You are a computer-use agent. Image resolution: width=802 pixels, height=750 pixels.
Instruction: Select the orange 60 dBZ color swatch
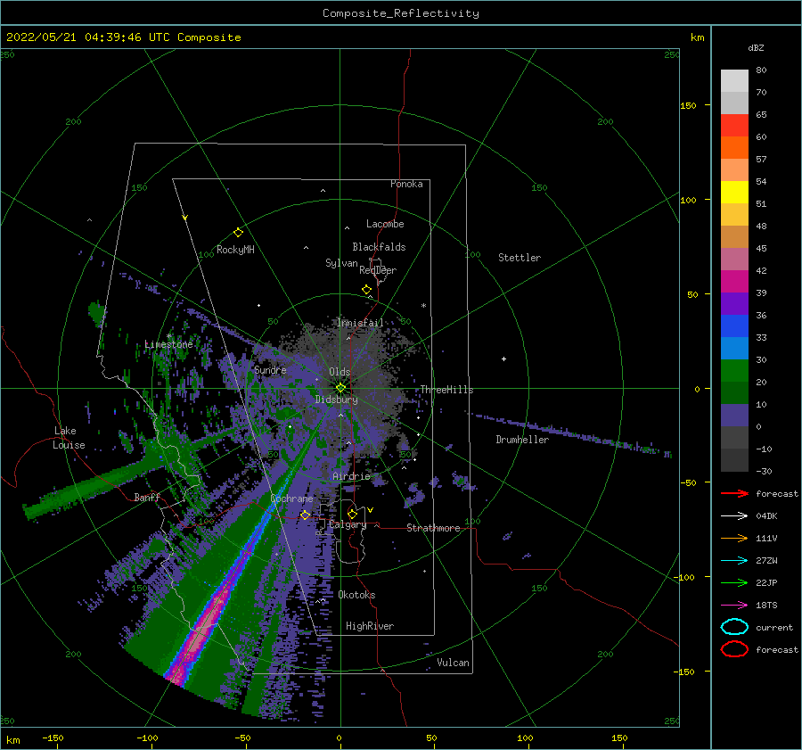(734, 147)
